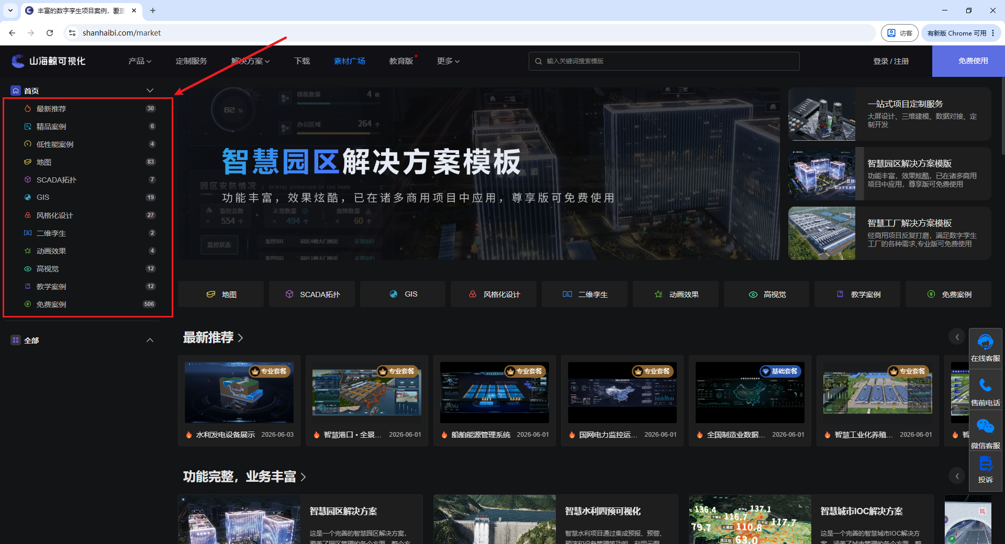Select the 动画效果 category tab
Image resolution: width=1005 pixels, height=544 pixels.
676,294
